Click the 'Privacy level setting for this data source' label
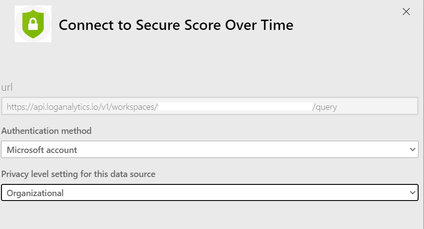 78,174
